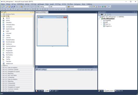Pick the CheckBox control from the toolbox

pos(9,22)
